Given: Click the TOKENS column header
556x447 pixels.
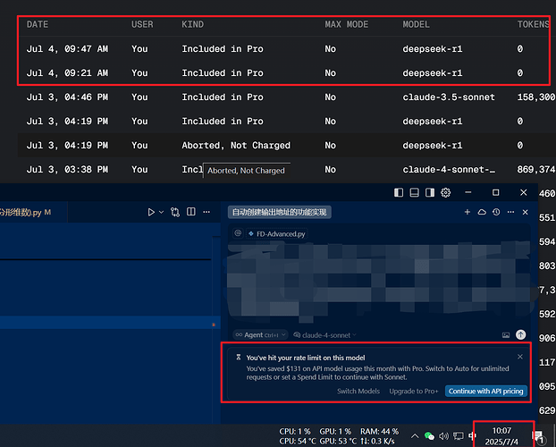Looking at the screenshot, I should 534,24.
